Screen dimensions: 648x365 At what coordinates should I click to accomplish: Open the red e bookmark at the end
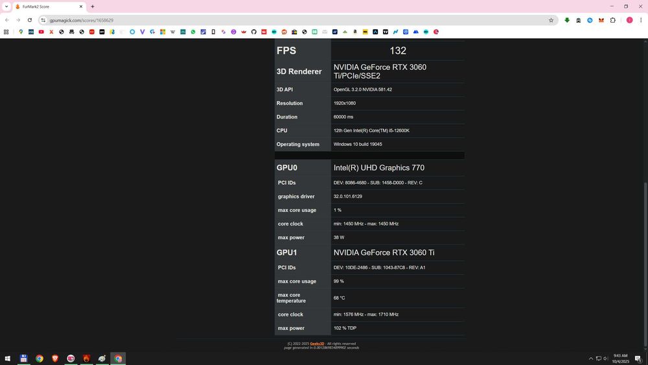(436, 32)
